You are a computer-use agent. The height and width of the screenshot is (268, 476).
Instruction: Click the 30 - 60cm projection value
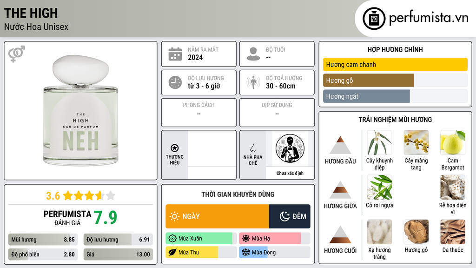click(x=280, y=86)
